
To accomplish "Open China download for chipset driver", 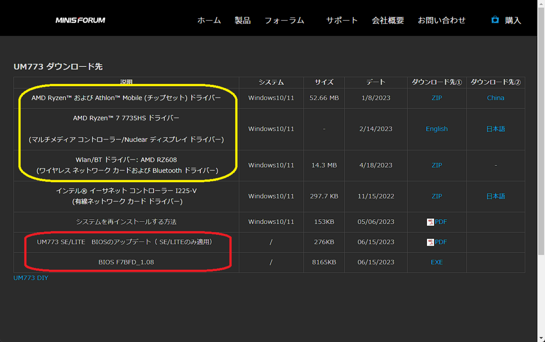I will (495, 98).
